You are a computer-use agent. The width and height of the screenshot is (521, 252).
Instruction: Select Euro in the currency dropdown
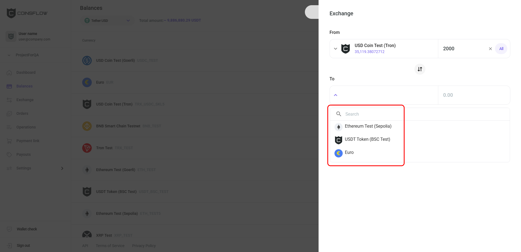(349, 153)
